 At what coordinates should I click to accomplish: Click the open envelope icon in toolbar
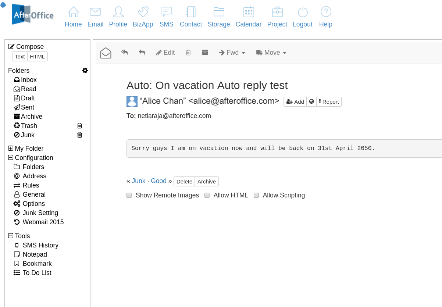tap(106, 53)
